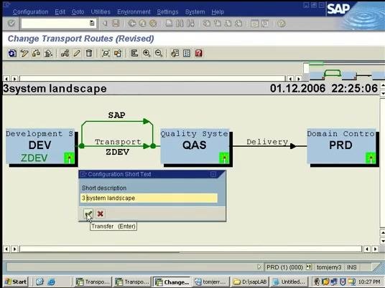Click the Create New Session icon
Image resolution: width=385 pixels, height=288 pixels.
(x=254, y=24)
